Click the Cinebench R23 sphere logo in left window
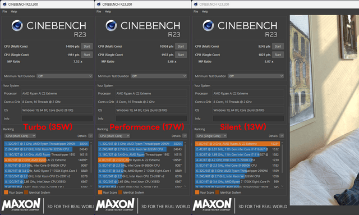The width and height of the screenshot is (359, 215). 17,26
